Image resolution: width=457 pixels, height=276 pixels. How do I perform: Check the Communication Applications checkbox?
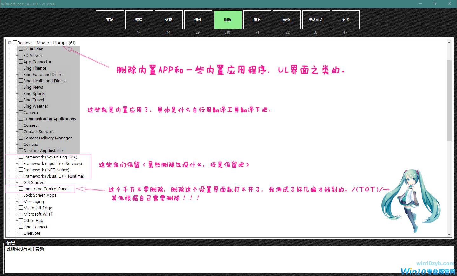[21, 119]
